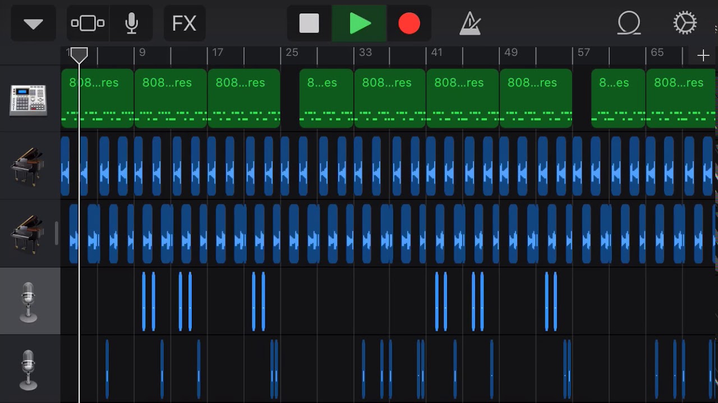Viewport: 718px width, 403px height.
Task: Select the second grand piano track icon
Action: pyautogui.click(x=27, y=233)
